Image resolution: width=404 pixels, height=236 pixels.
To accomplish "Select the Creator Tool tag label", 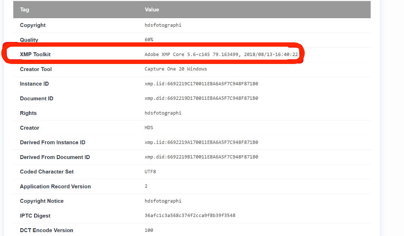I will coord(36,69).
